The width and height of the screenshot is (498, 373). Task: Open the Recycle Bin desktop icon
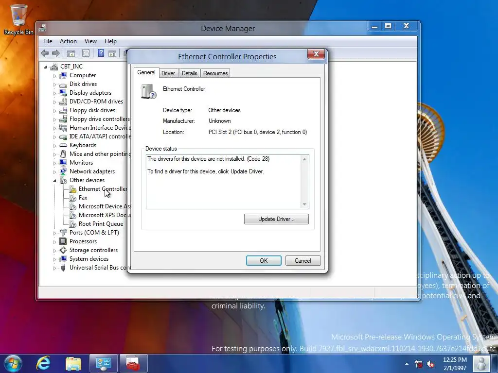19,19
